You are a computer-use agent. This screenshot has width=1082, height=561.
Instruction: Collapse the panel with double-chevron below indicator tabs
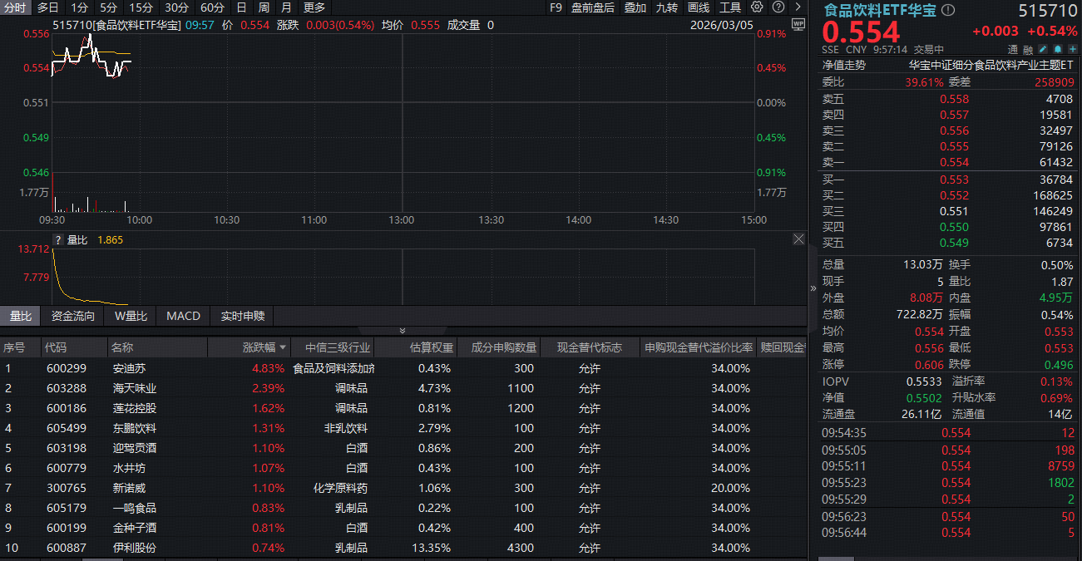403,331
